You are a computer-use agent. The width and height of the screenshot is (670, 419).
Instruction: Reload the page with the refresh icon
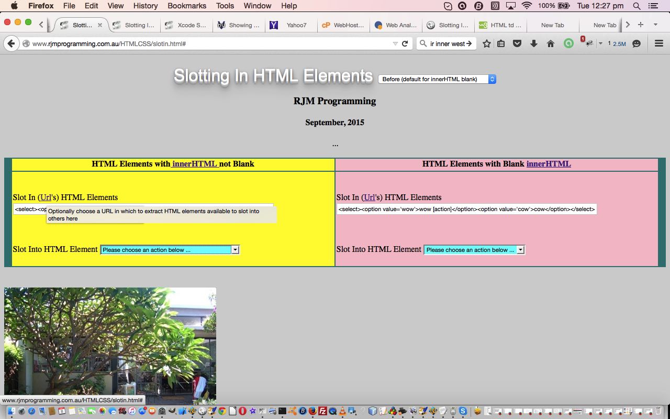pyautogui.click(x=405, y=43)
